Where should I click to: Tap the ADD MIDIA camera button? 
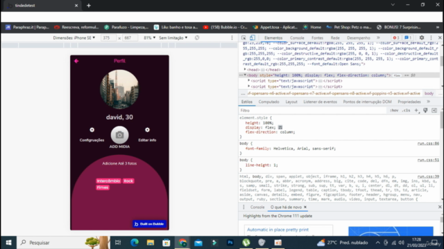click(119, 135)
